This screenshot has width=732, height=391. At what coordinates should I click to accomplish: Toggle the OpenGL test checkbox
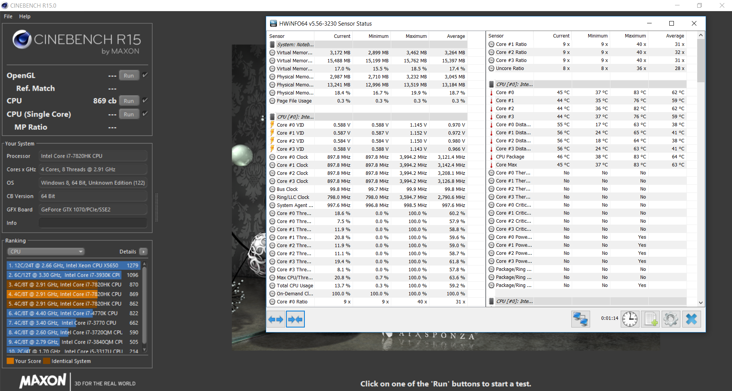(x=145, y=75)
